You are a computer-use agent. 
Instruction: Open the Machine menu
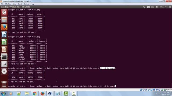8,4
